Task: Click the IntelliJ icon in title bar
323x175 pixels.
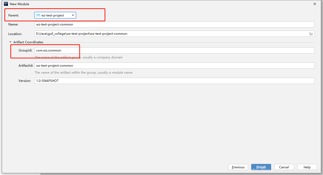Action: click(x=6, y=4)
